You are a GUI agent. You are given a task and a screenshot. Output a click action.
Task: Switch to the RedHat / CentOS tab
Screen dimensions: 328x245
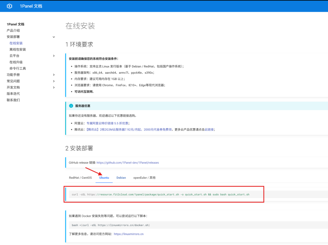[x=80, y=178]
